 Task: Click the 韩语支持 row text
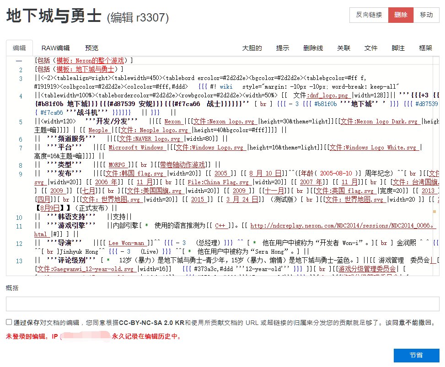click(71, 217)
